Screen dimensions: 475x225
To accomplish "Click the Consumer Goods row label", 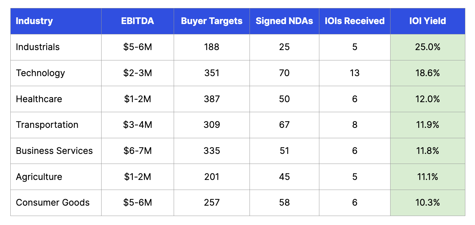I will [53, 203].
